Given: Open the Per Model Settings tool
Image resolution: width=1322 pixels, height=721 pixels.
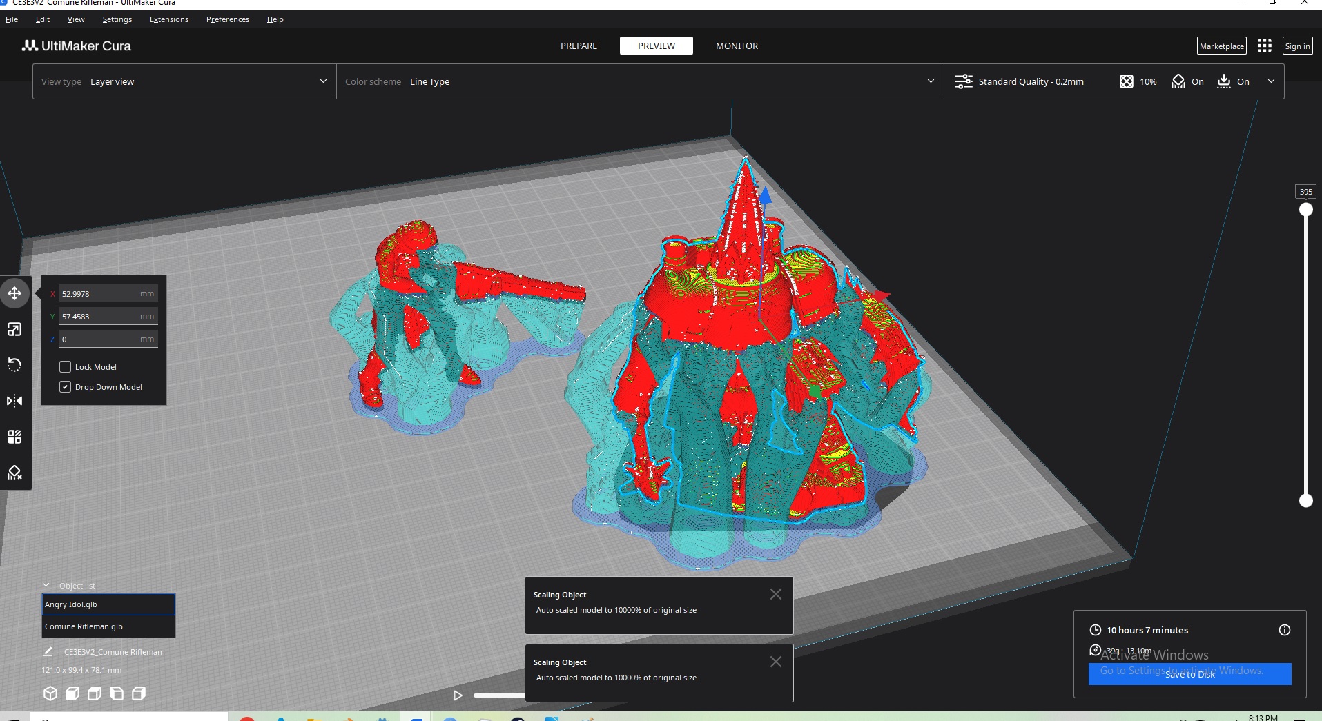Looking at the screenshot, I should pyautogui.click(x=14, y=437).
